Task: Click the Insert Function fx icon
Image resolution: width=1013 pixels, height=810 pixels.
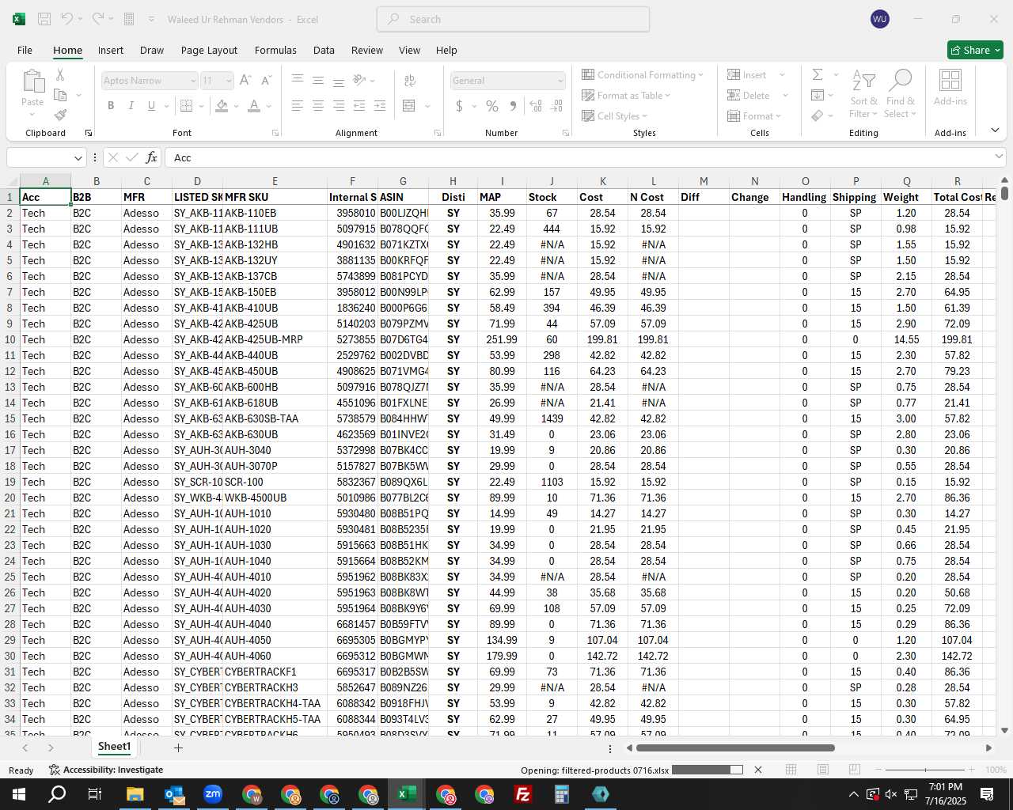Action: pos(152,157)
